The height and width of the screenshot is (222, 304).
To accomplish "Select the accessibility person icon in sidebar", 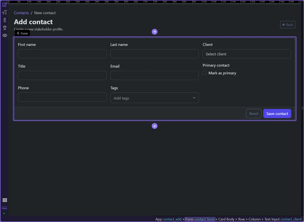I will [4, 28].
